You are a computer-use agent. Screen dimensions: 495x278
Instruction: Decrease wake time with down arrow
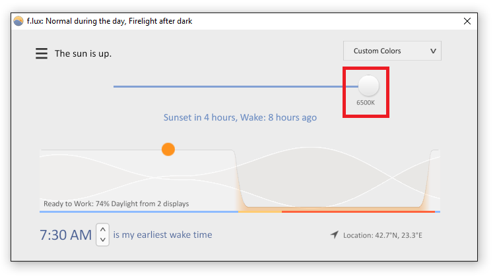102,240
